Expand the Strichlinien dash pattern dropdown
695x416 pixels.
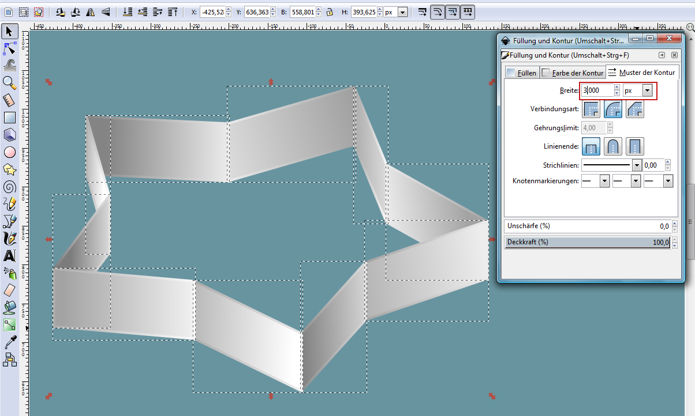point(637,165)
